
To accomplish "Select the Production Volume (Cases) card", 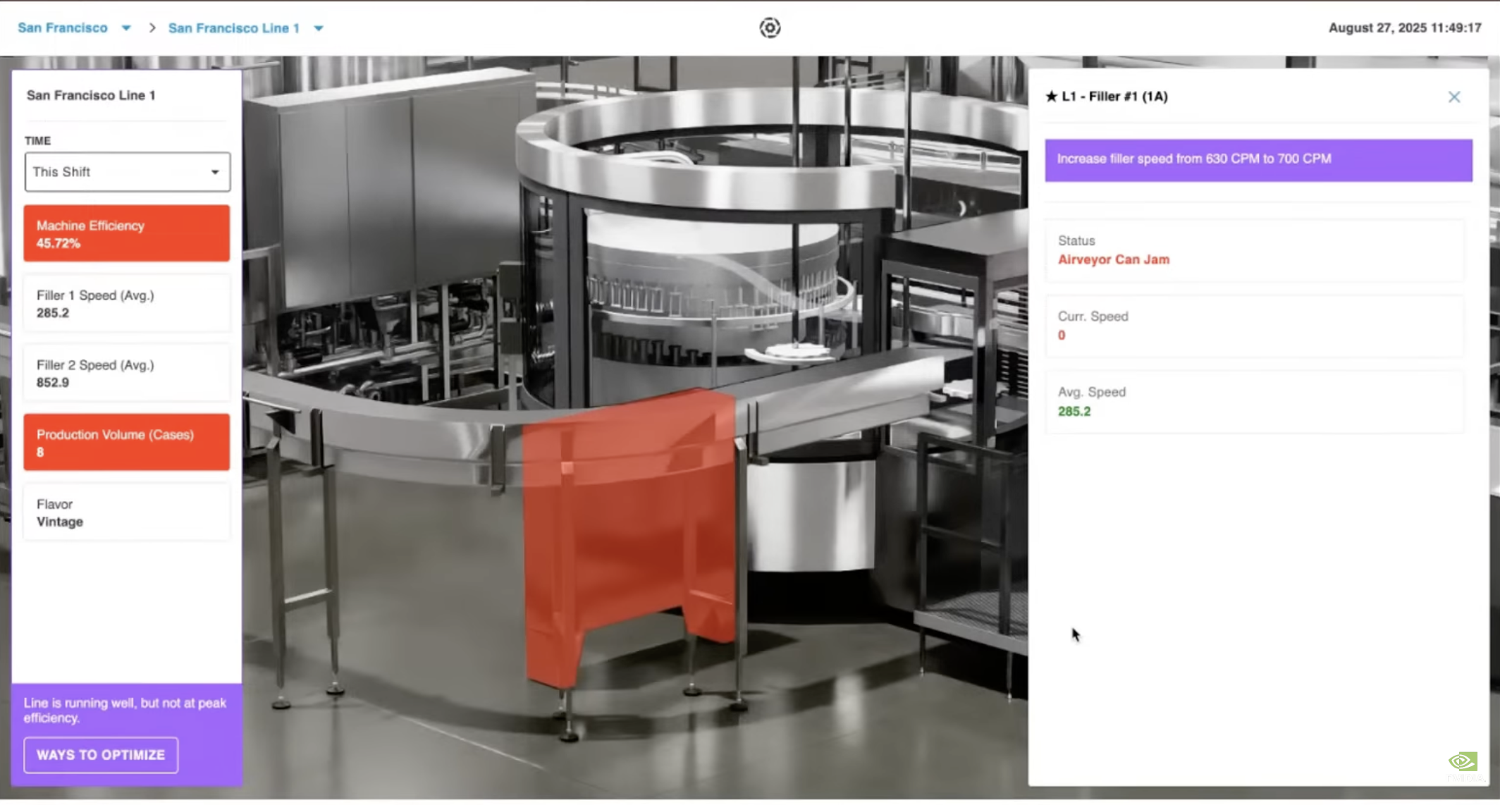I will 127,442.
